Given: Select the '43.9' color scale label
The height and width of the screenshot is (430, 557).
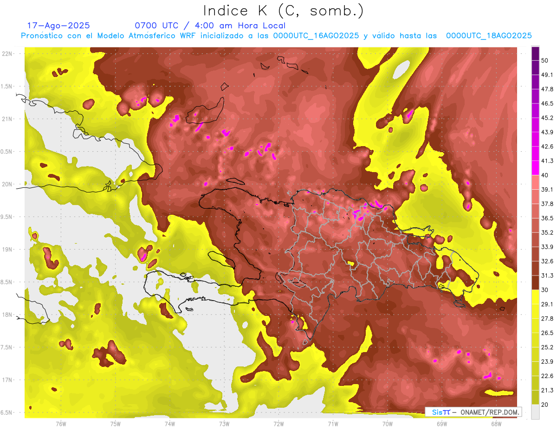Looking at the screenshot, I should [x=547, y=132].
